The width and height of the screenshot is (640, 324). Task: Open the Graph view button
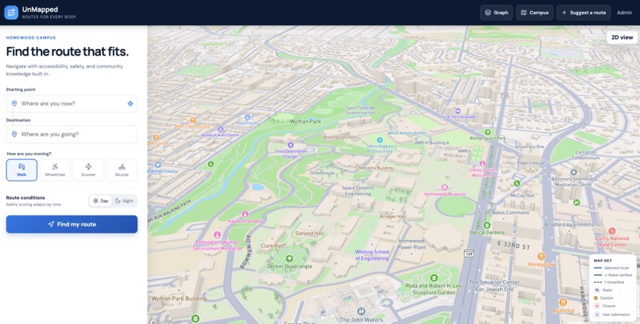[x=496, y=13]
